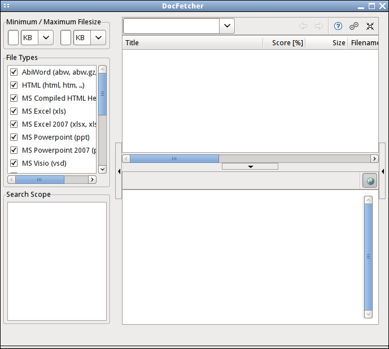Sort results by Score [%] column
Image resolution: width=389 pixels, height=349 pixels.
coord(284,42)
